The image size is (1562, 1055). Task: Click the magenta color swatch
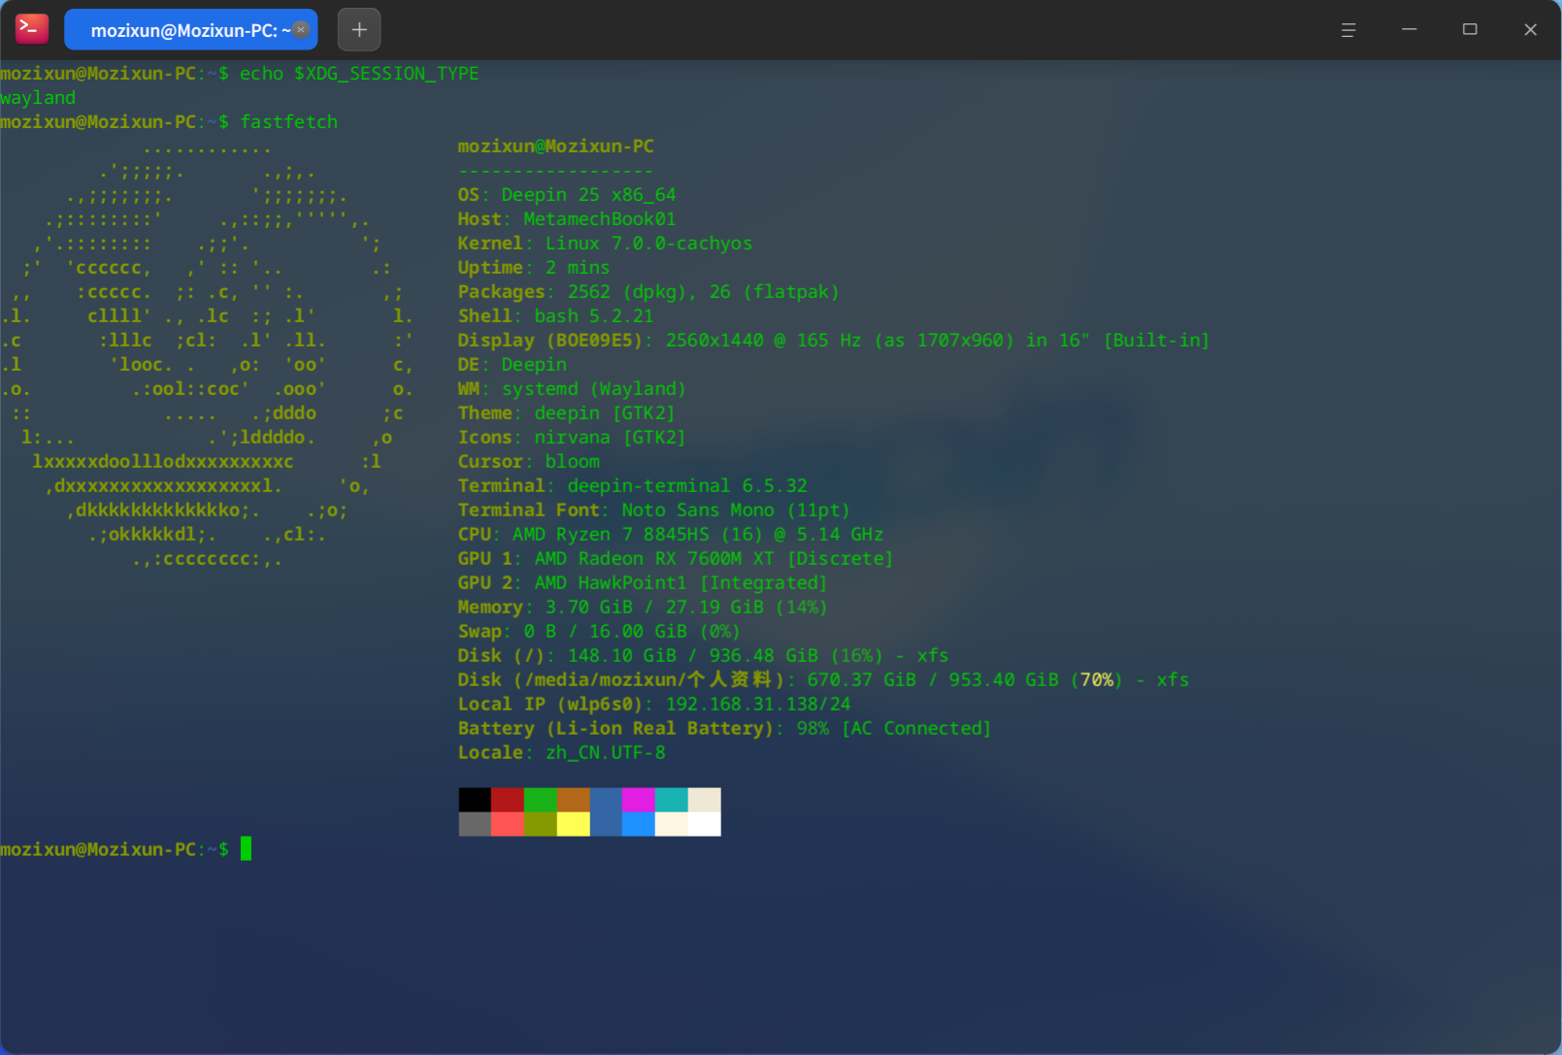coord(639,800)
